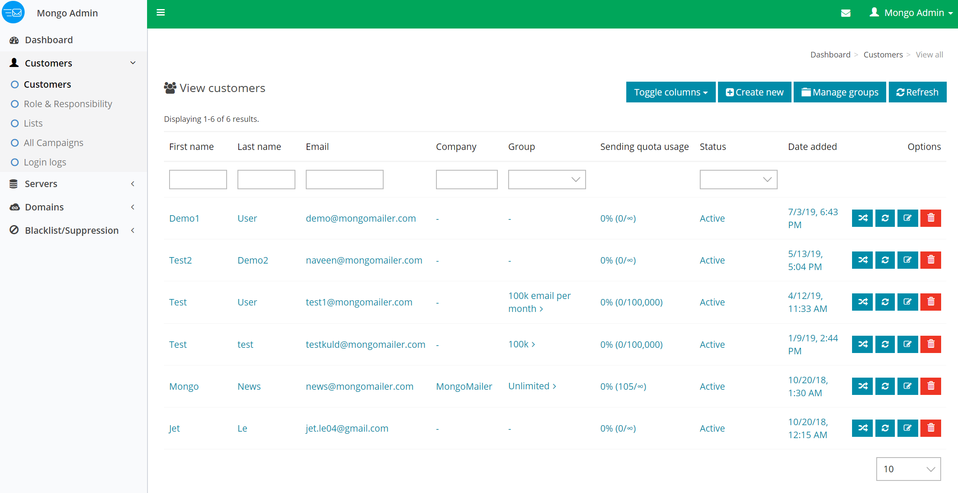Click reset quota icon for test1@mongomailer.com
Image resolution: width=958 pixels, height=493 pixels.
pyautogui.click(x=885, y=302)
